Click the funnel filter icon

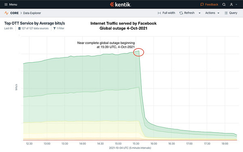point(54,28)
